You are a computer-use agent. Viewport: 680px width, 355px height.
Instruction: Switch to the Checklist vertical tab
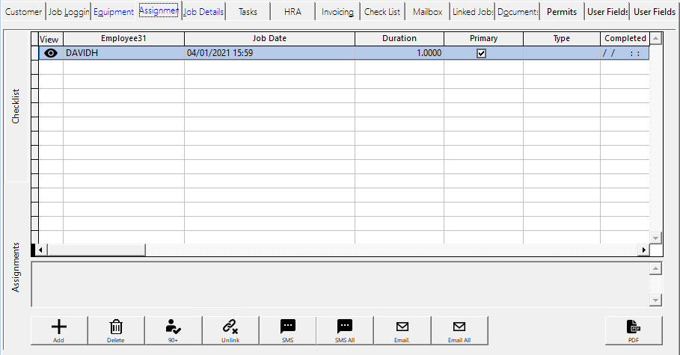pyautogui.click(x=16, y=107)
